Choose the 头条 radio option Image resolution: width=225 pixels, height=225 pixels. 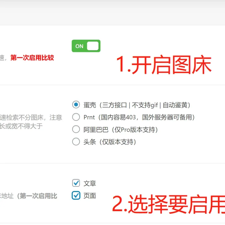(x=76, y=142)
